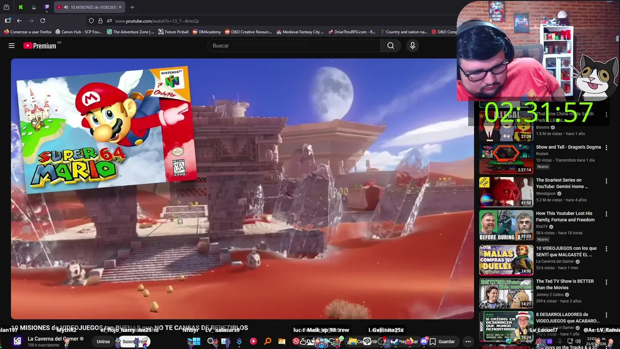The image size is (620, 349).
Task: Open options menu for Ted TV Show video
Action: 606,282
